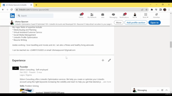Screen dimensions: 172x96
Task: Open Chrome extensions puzzle icon
Action: [x=152, y=10]
